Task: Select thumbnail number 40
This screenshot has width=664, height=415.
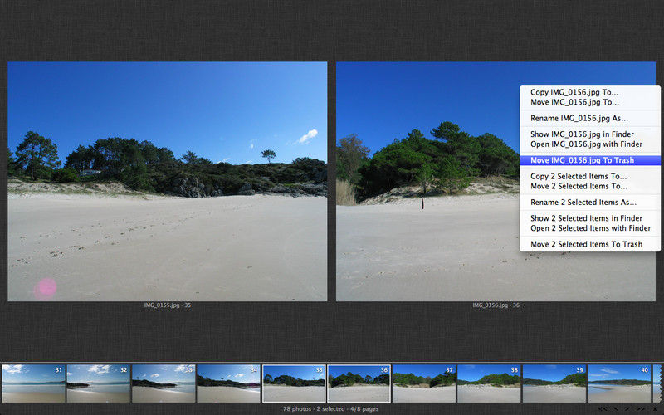Action: tap(619, 383)
